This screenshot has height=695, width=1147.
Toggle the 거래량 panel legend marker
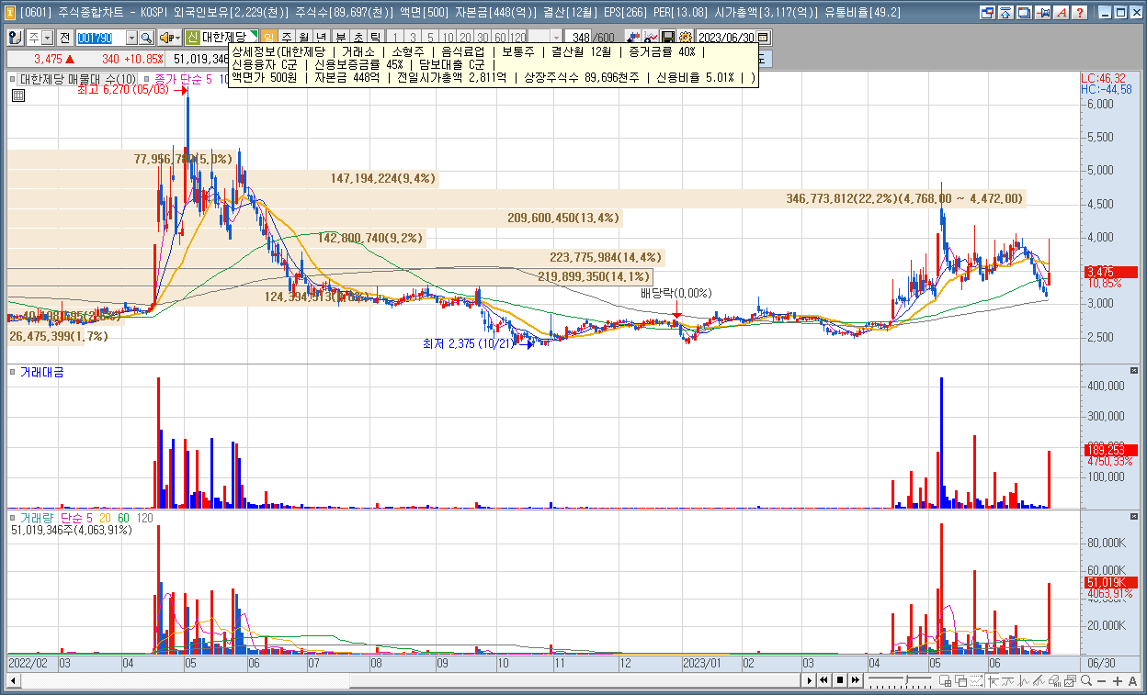13,519
